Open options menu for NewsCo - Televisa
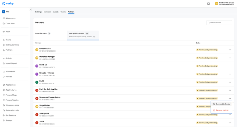Image resolution: width=237 pixels, height=127 pixels. (x=230, y=74)
